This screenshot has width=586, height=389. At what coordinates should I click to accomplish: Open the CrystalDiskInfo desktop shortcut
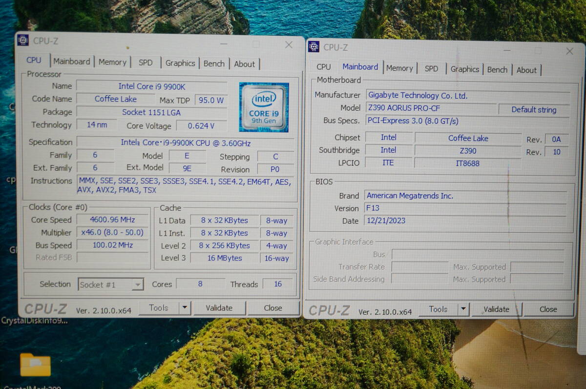34,321
